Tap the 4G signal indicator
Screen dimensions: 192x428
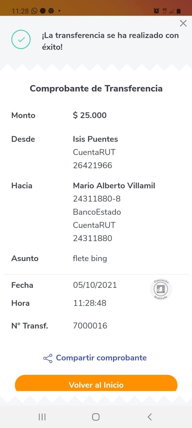tap(165, 11)
